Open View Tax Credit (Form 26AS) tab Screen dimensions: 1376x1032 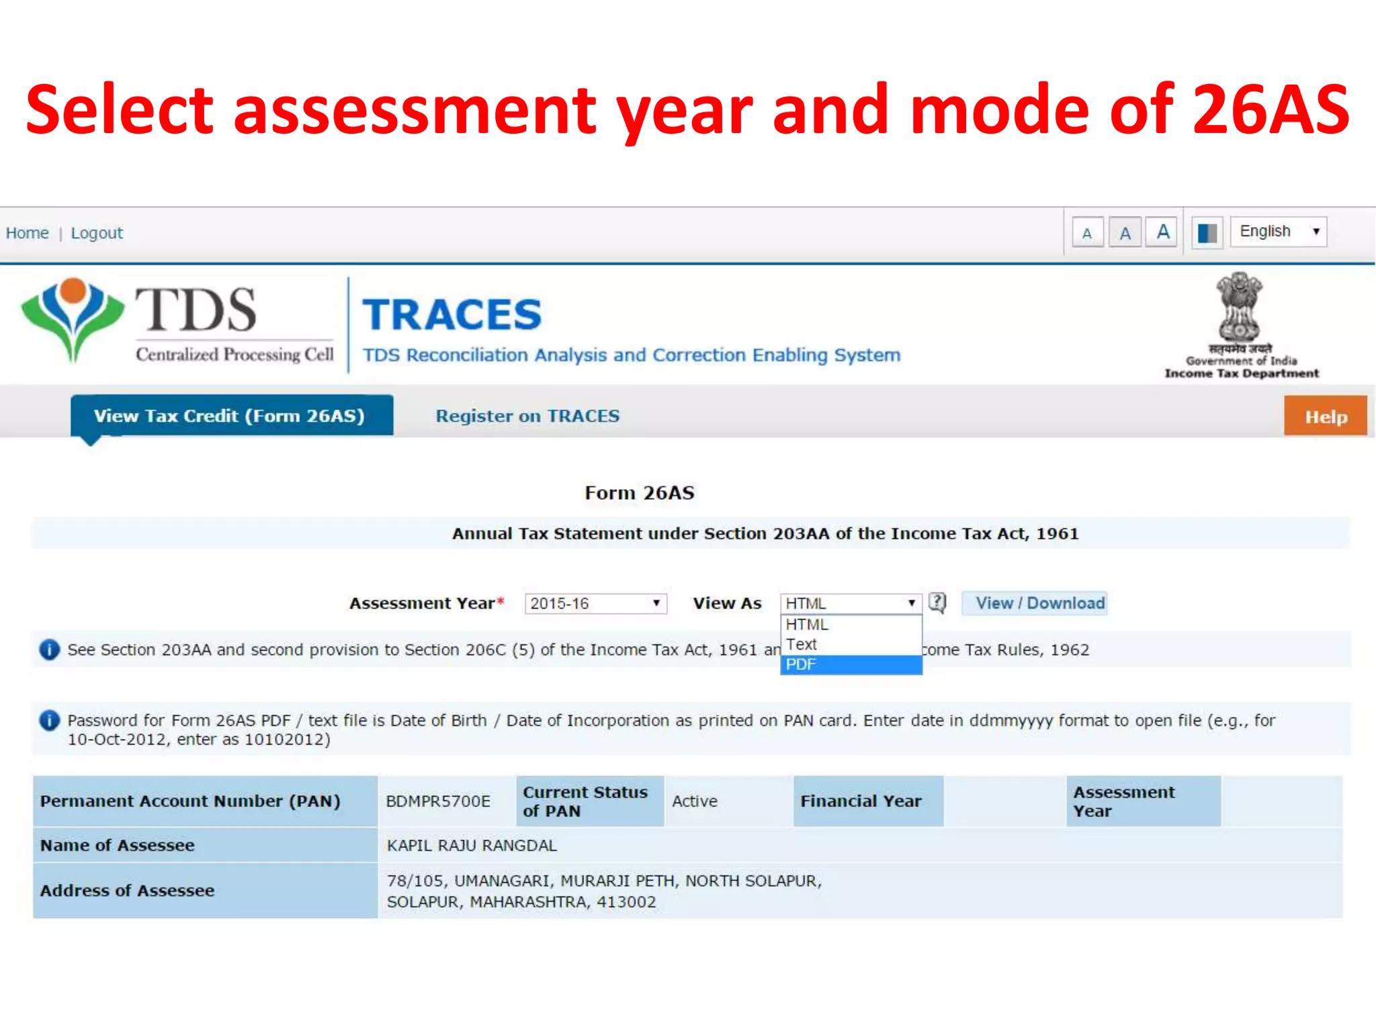[231, 416]
